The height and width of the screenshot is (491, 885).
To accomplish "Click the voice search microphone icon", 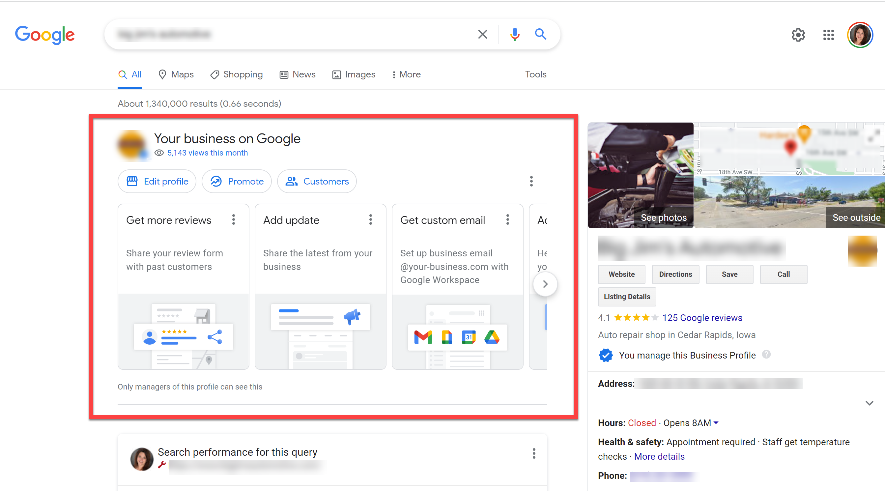I will (514, 34).
